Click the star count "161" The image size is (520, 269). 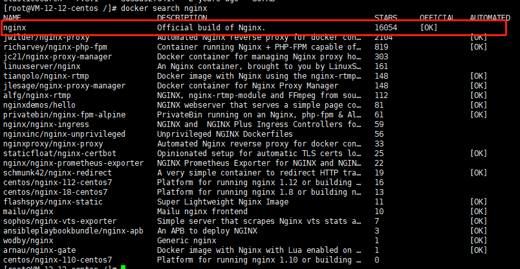pos(382,66)
